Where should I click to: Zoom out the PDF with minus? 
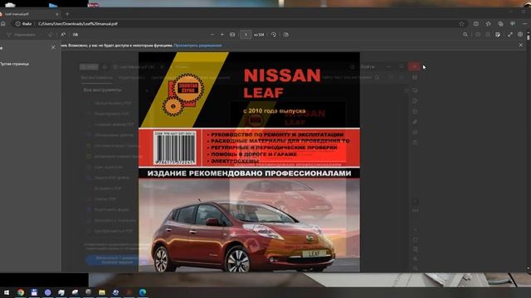click(212, 35)
